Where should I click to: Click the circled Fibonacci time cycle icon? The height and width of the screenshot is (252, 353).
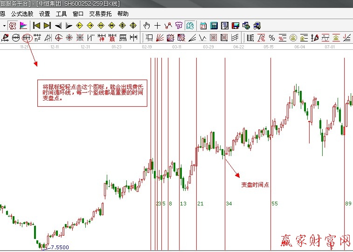[x=27, y=37]
